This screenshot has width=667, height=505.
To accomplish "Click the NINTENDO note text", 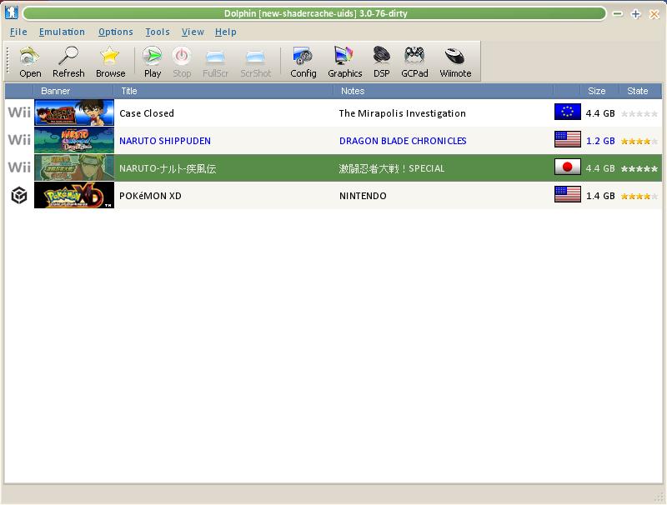I will 363,196.
